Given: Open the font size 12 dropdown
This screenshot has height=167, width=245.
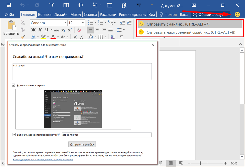Looking at the screenshot, I should click(83, 23).
